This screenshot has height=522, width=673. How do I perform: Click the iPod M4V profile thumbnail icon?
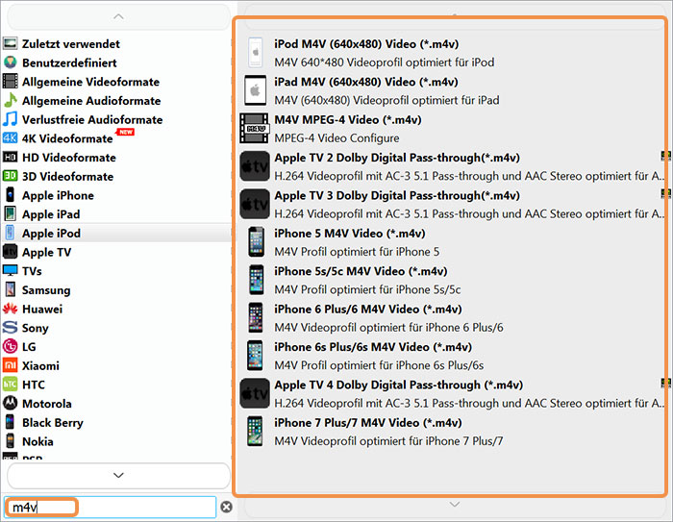(256, 52)
